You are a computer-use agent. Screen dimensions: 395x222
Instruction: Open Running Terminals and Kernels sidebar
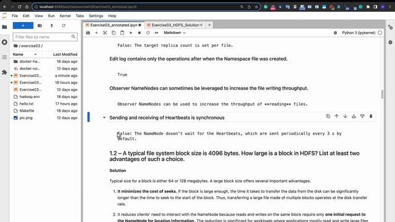(4, 43)
